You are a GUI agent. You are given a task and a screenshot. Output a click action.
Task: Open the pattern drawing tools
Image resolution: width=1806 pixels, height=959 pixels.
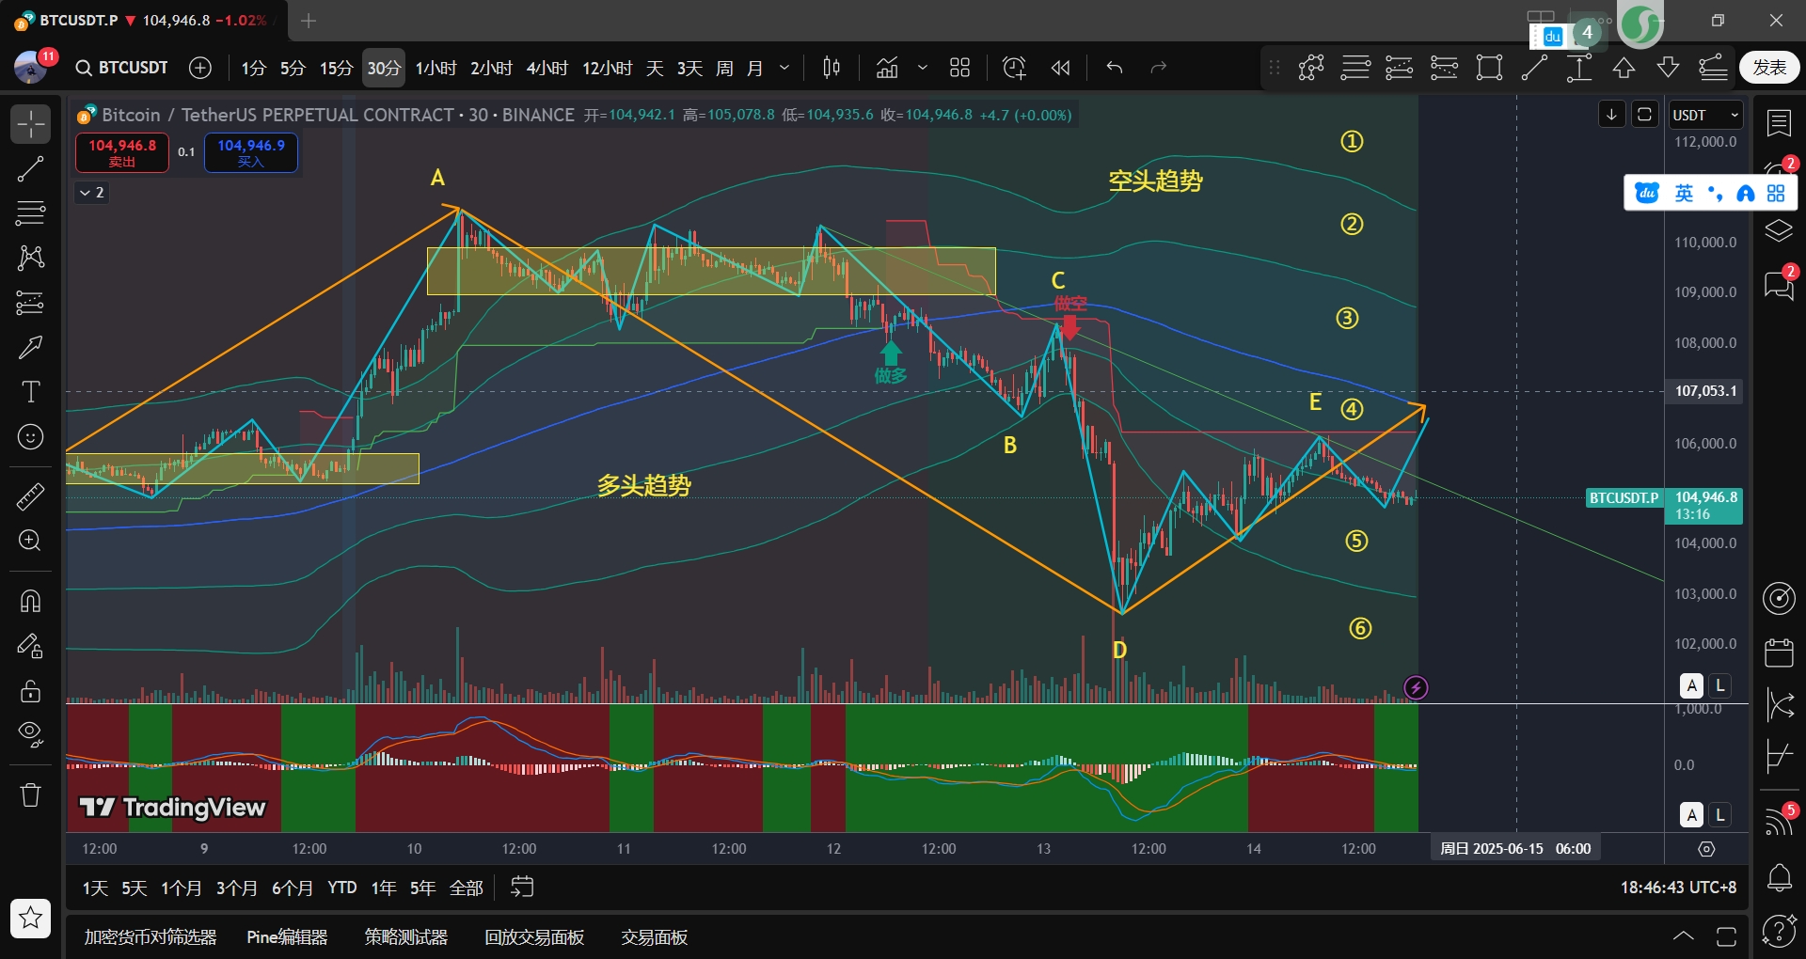tap(30, 258)
